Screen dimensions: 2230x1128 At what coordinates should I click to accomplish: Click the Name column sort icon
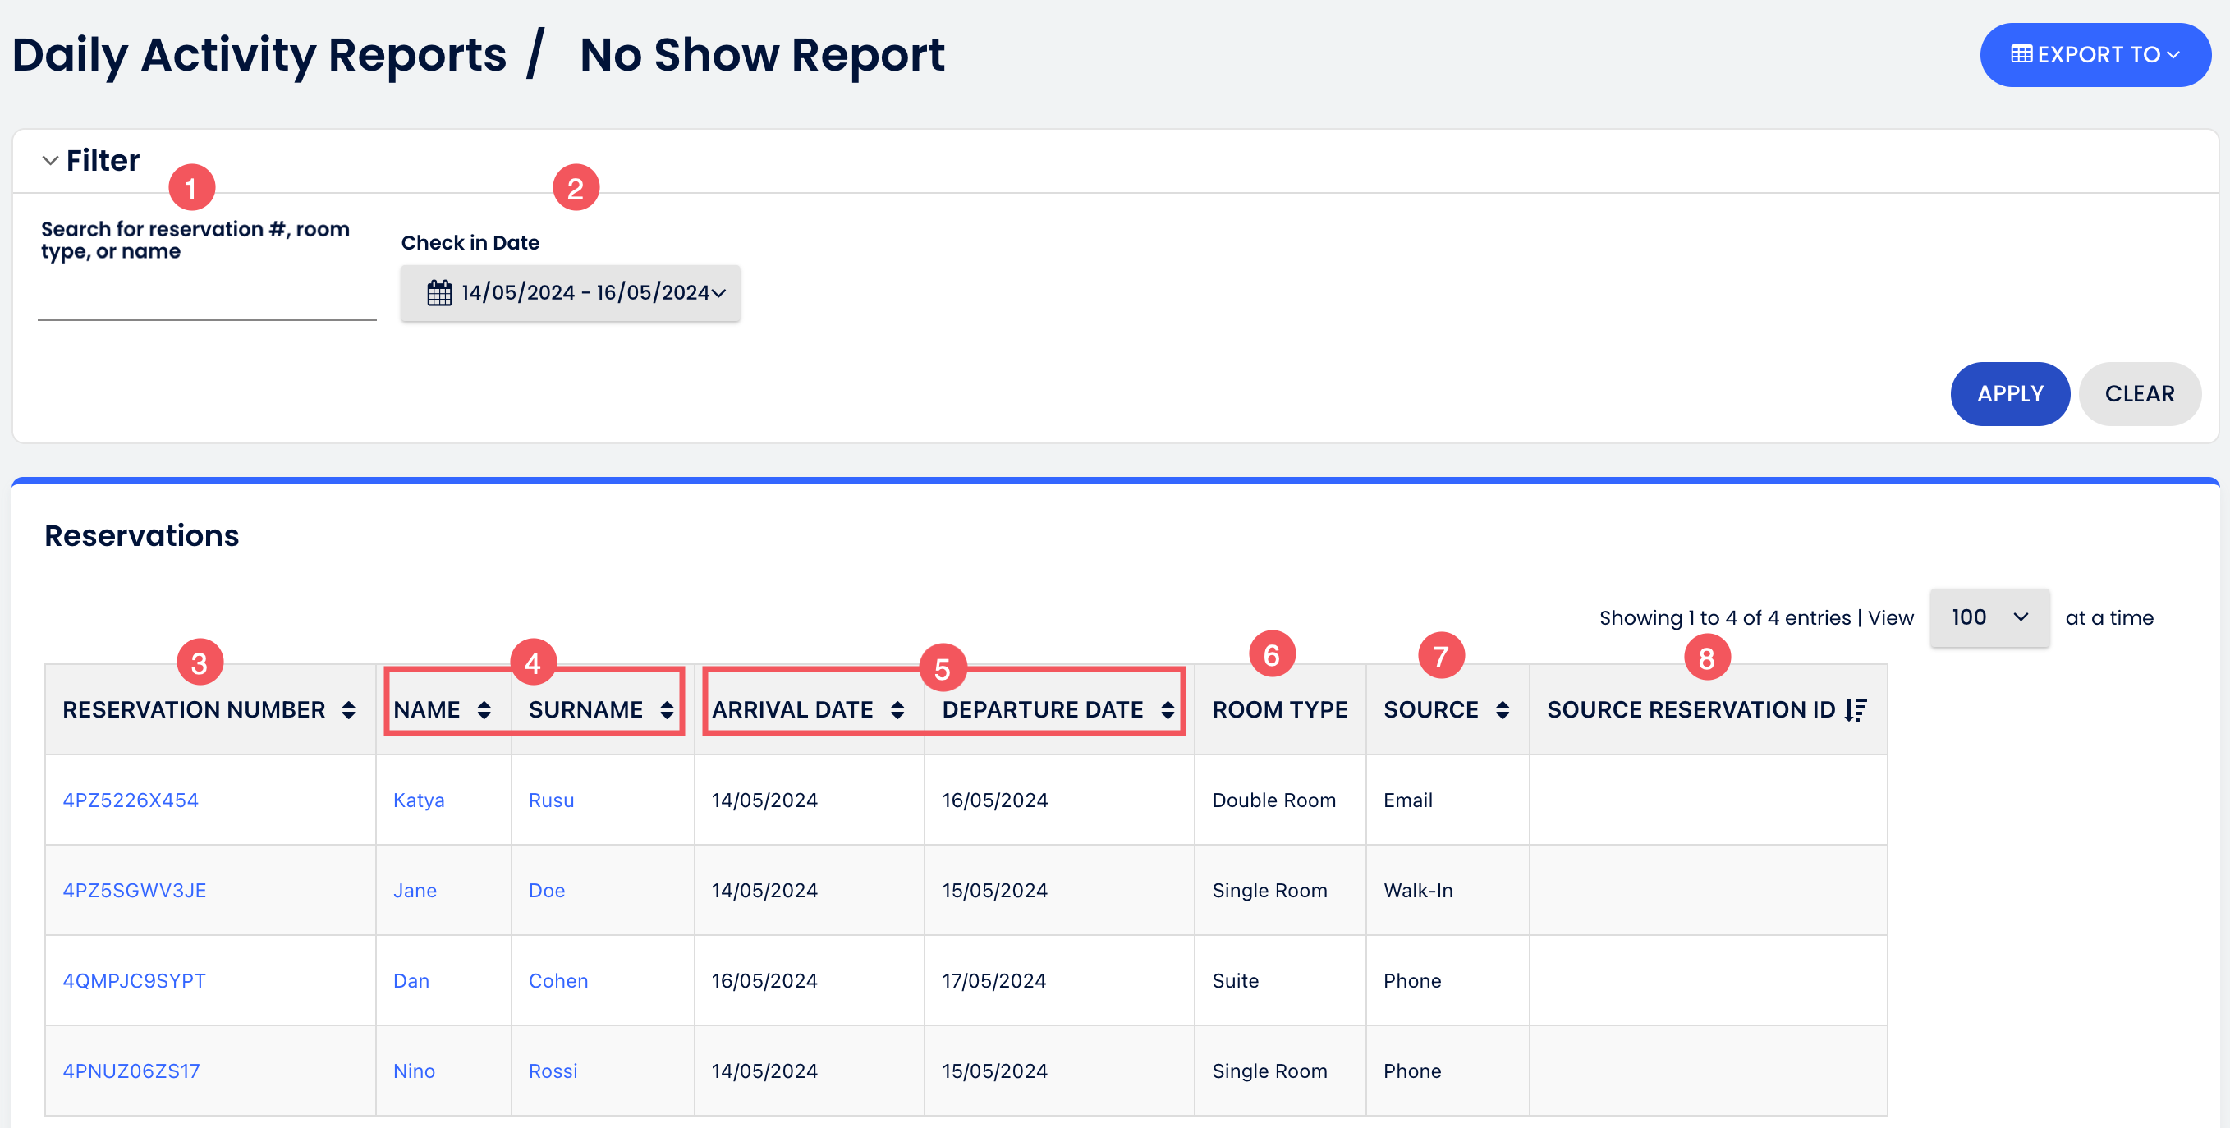point(484,710)
